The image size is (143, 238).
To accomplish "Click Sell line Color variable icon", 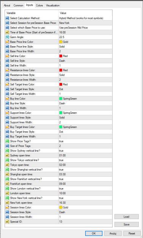I will 7,56.
